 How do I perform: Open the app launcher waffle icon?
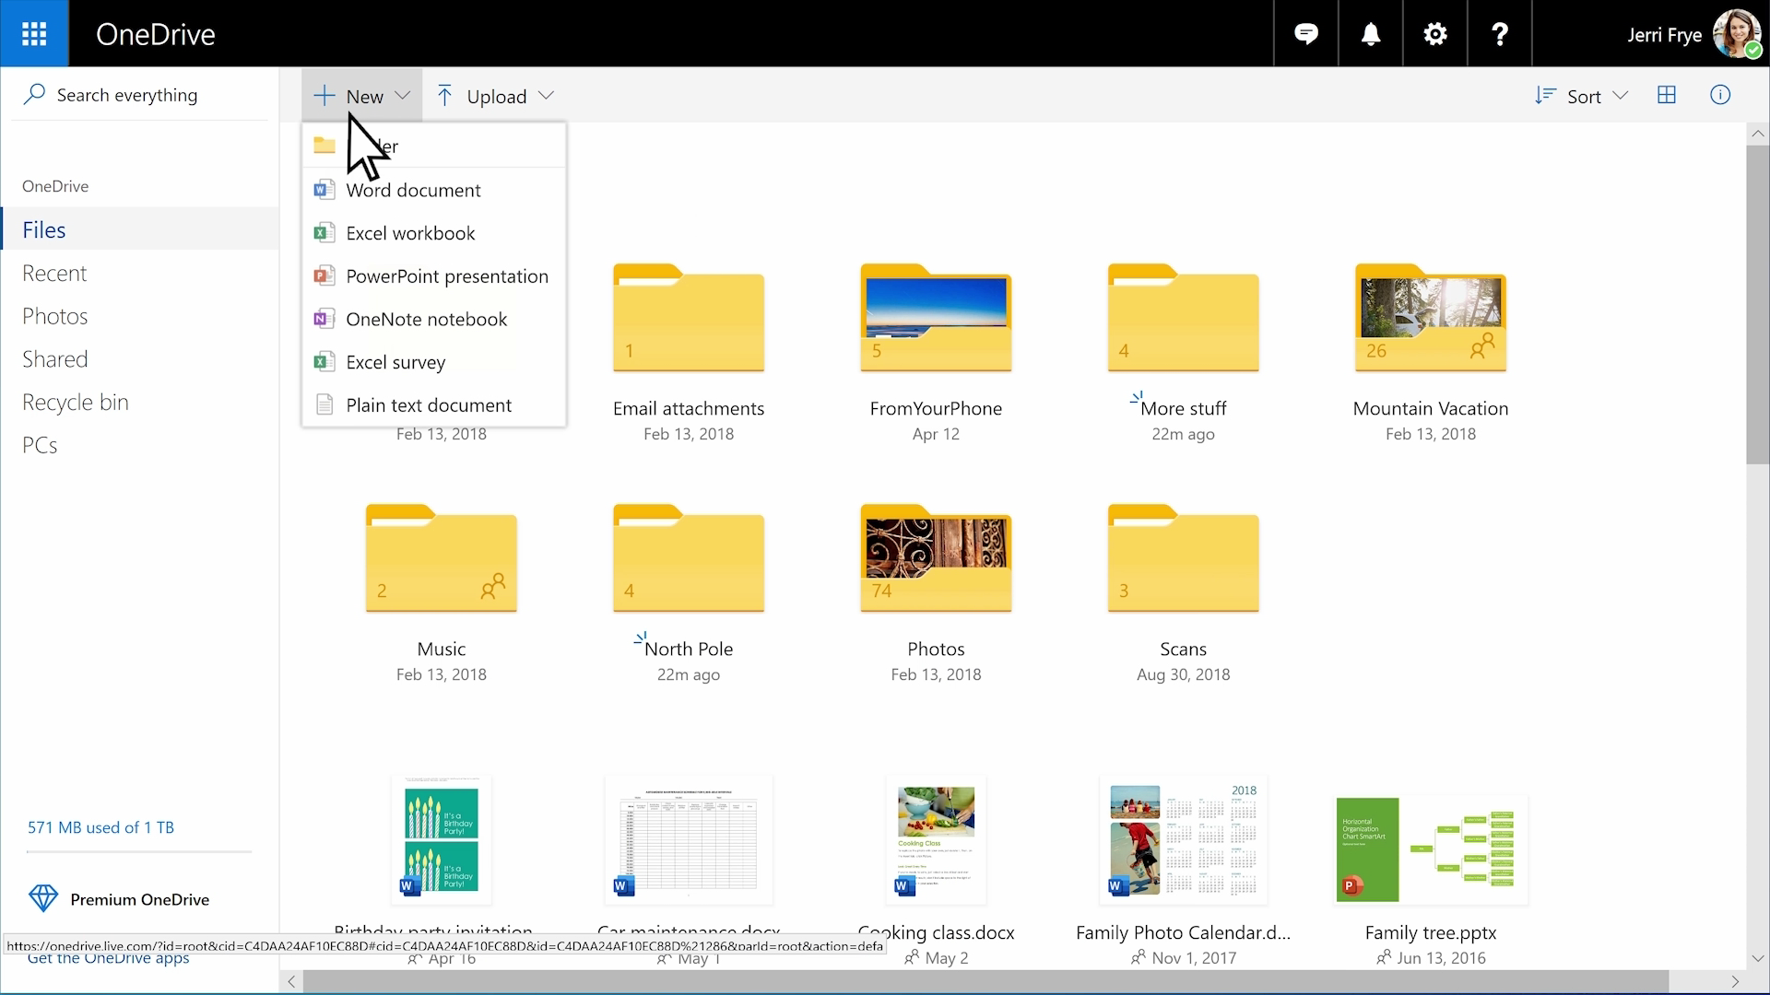34,34
